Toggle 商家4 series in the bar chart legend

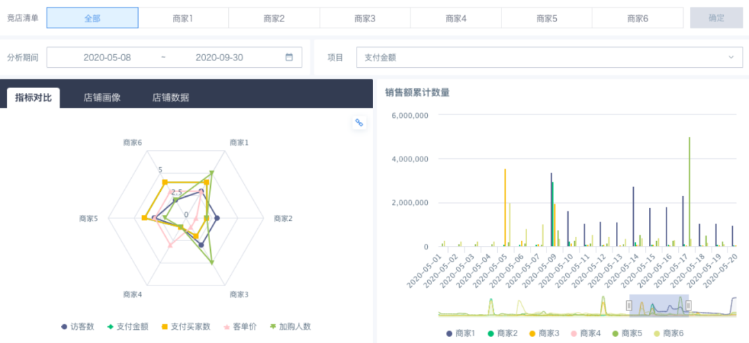point(585,333)
